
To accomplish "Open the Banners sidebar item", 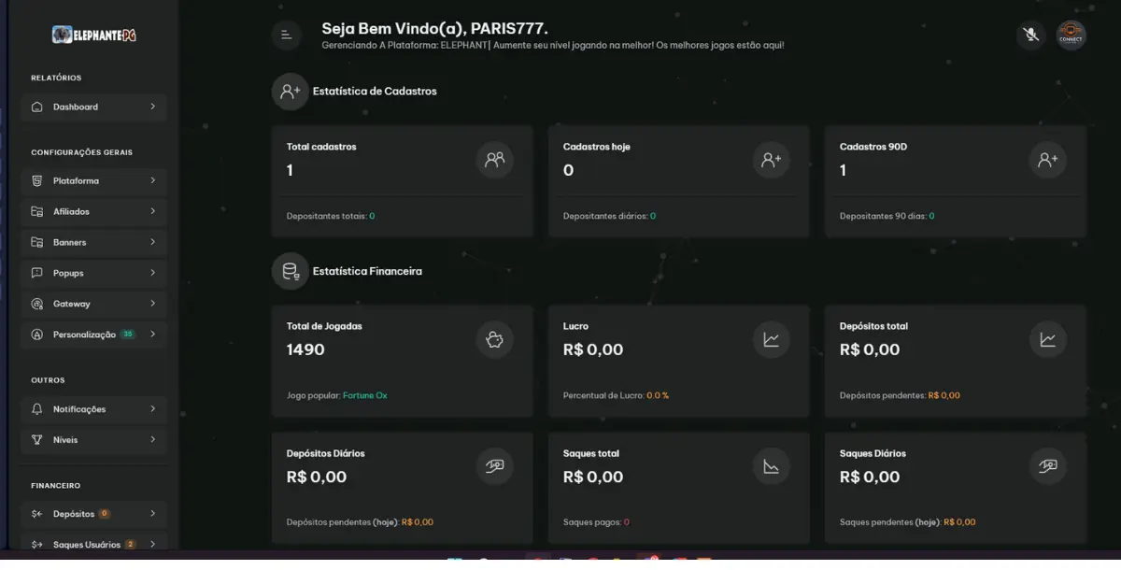I will [70, 242].
